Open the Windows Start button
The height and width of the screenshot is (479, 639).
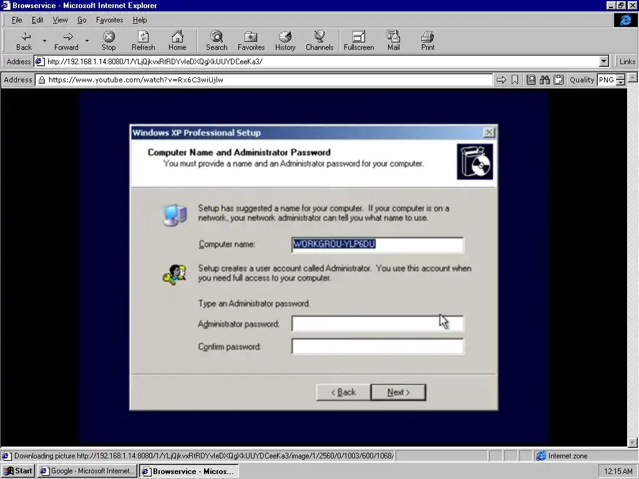pyautogui.click(x=18, y=471)
